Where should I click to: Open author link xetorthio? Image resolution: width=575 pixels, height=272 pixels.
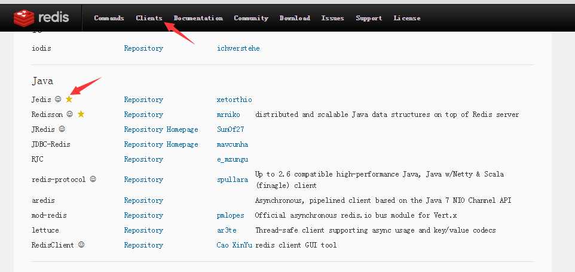click(234, 100)
